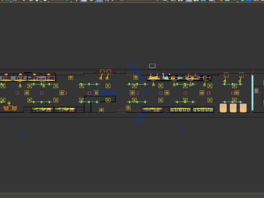This screenshot has width=264, height=198.
Task: Select the orange curved object in viewport
Action: coord(10,108)
